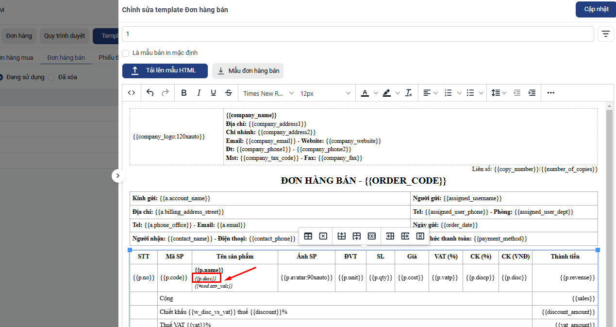Click the undo arrow icon
The width and height of the screenshot is (616, 327).
[150, 93]
